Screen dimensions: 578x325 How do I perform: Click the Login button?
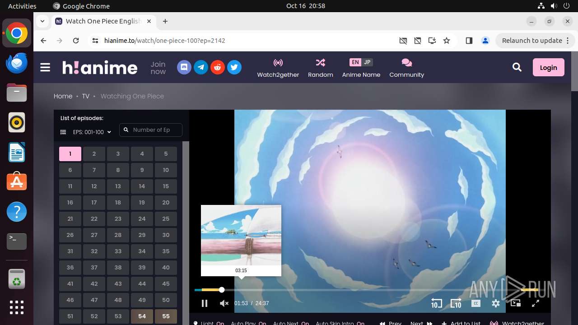pos(548,67)
